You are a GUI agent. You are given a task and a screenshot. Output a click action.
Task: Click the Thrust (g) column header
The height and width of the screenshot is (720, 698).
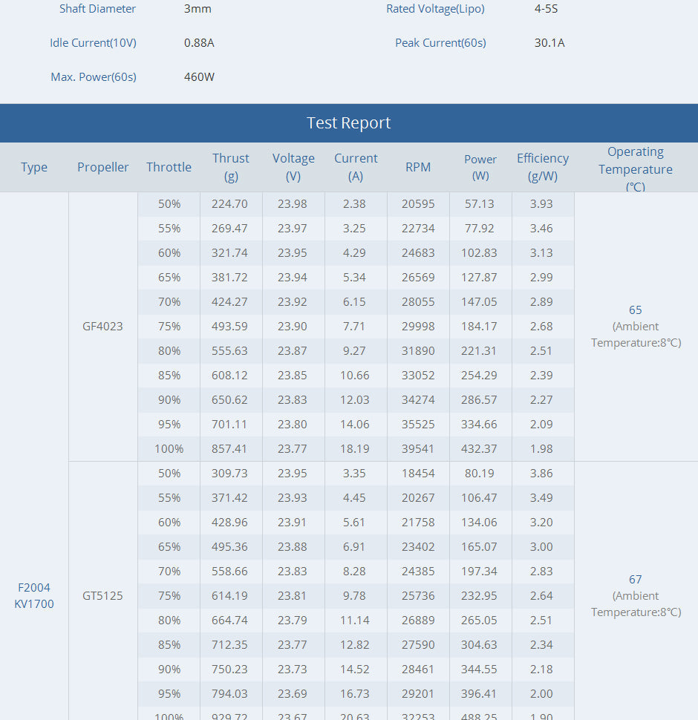pyautogui.click(x=231, y=168)
